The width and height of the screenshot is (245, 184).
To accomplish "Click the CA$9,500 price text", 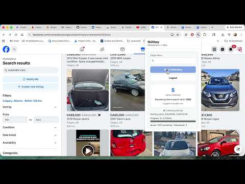I will coord(73,115).
